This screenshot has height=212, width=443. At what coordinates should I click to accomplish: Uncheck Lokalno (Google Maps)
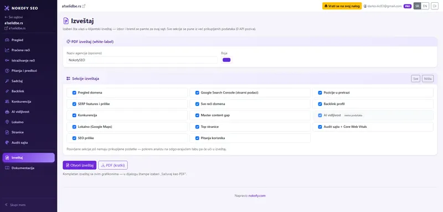(74, 127)
